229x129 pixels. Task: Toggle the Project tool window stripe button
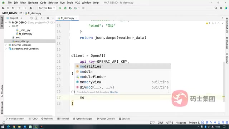click(2, 22)
